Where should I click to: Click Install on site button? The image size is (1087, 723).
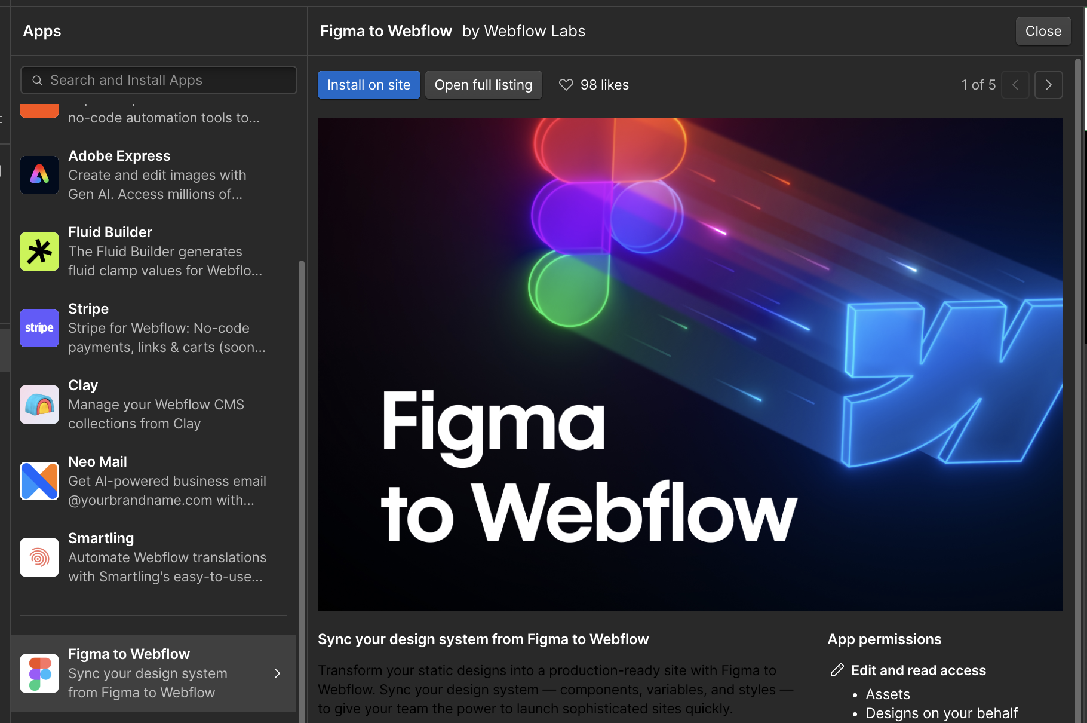(x=369, y=85)
